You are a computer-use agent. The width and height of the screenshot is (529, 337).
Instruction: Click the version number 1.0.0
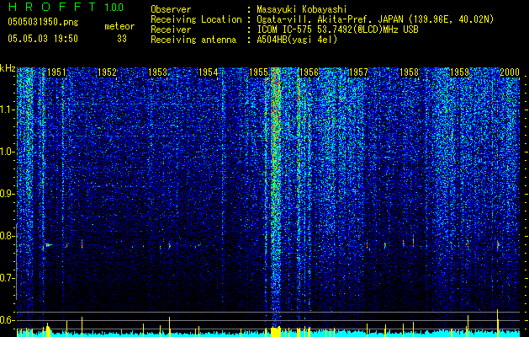tap(114, 7)
